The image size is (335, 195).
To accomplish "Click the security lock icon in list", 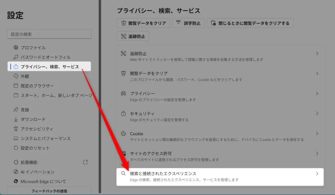I will [123, 114].
